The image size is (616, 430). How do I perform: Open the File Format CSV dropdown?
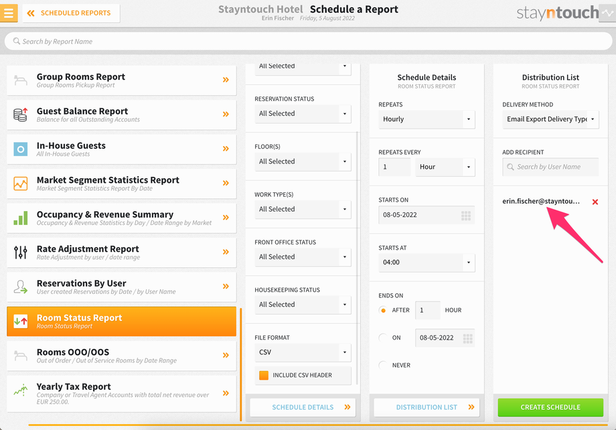(x=303, y=352)
